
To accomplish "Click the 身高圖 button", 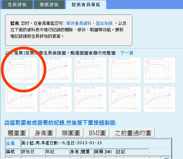I will pyautogui.click(x=44, y=133).
